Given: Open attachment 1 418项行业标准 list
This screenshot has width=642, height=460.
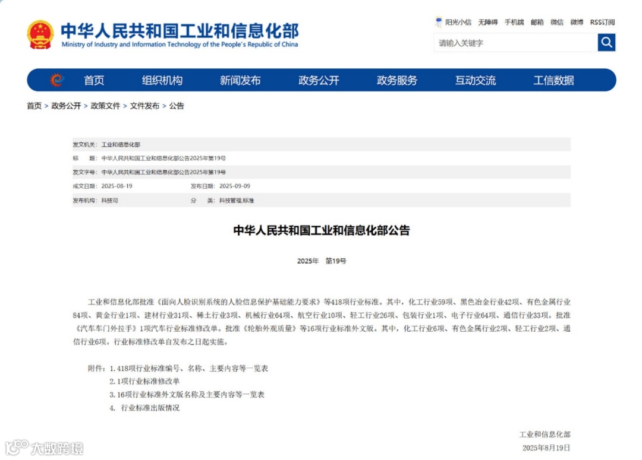Looking at the screenshot, I should point(189,369).
